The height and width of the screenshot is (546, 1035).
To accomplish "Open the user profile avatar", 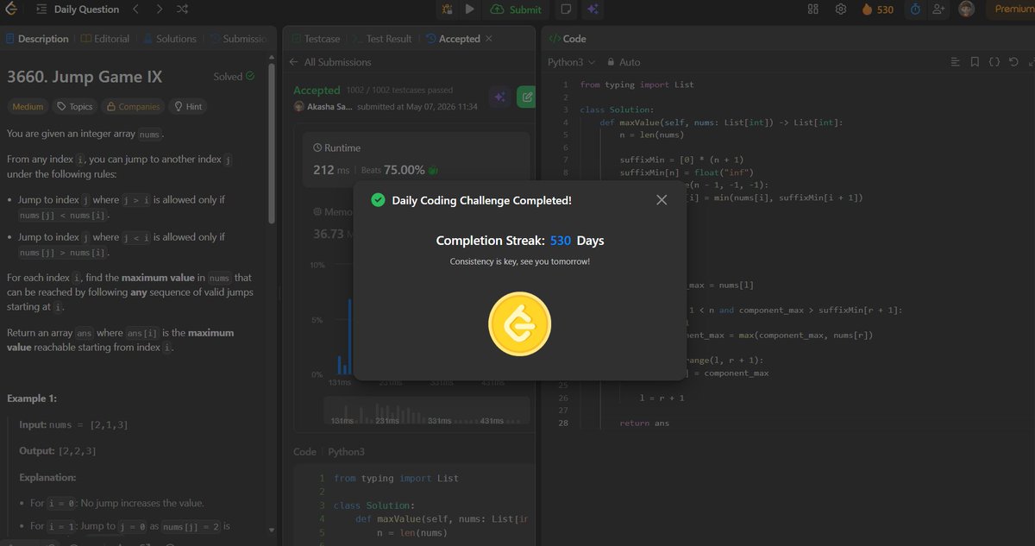I will (967, 9).
